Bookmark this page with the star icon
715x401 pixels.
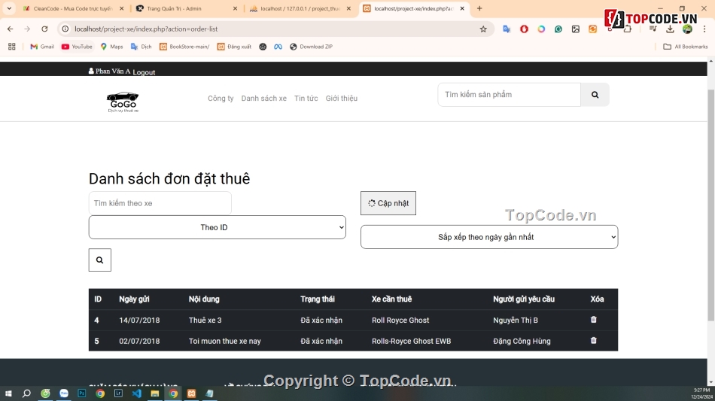pyautogui.click(x=483, y=29)
